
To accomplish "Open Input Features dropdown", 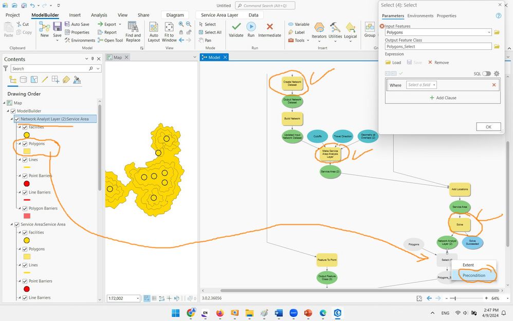I will (489, 32).
